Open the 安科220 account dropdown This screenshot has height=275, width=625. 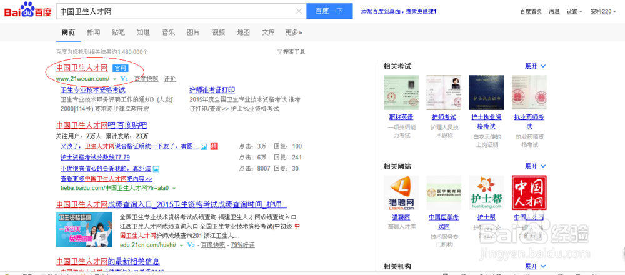pyautogui.click(x=604, y=11)
